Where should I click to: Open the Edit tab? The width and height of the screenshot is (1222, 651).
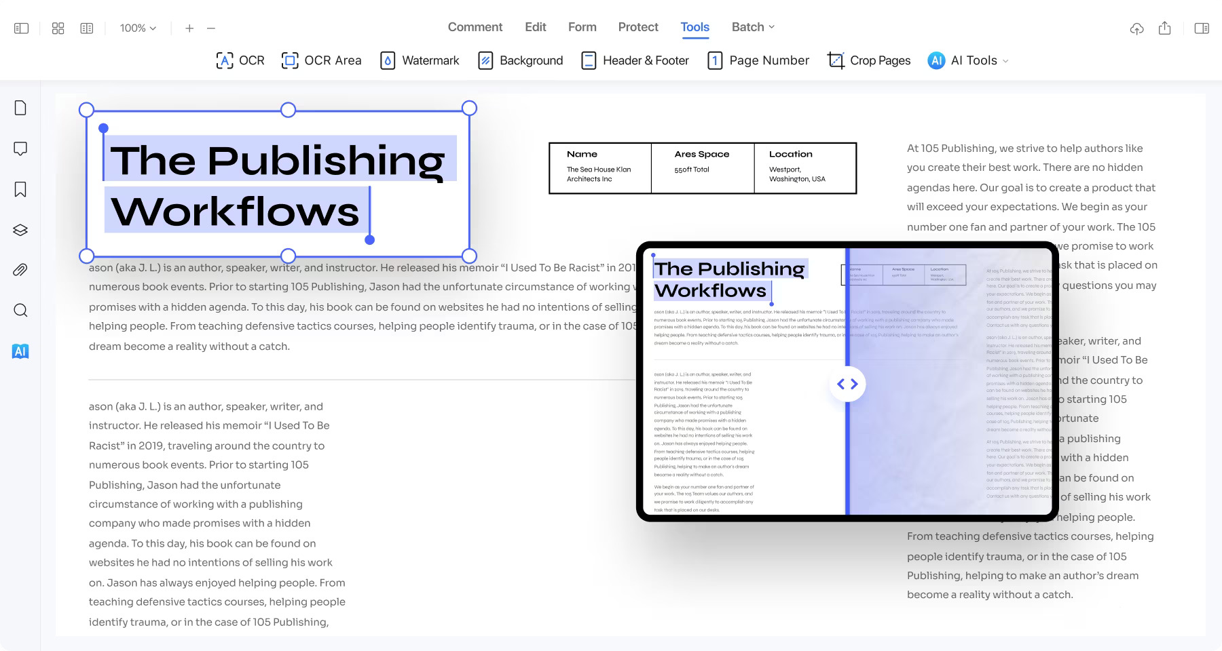pos(536,27)
